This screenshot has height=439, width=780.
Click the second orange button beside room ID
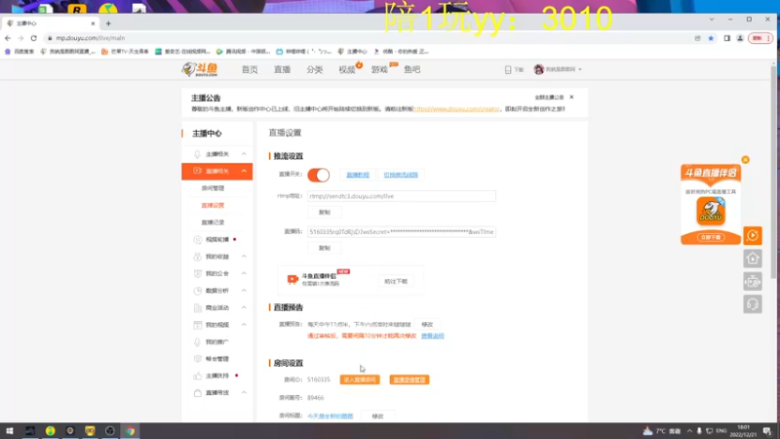pyautogui.click(x=409, y=379)
